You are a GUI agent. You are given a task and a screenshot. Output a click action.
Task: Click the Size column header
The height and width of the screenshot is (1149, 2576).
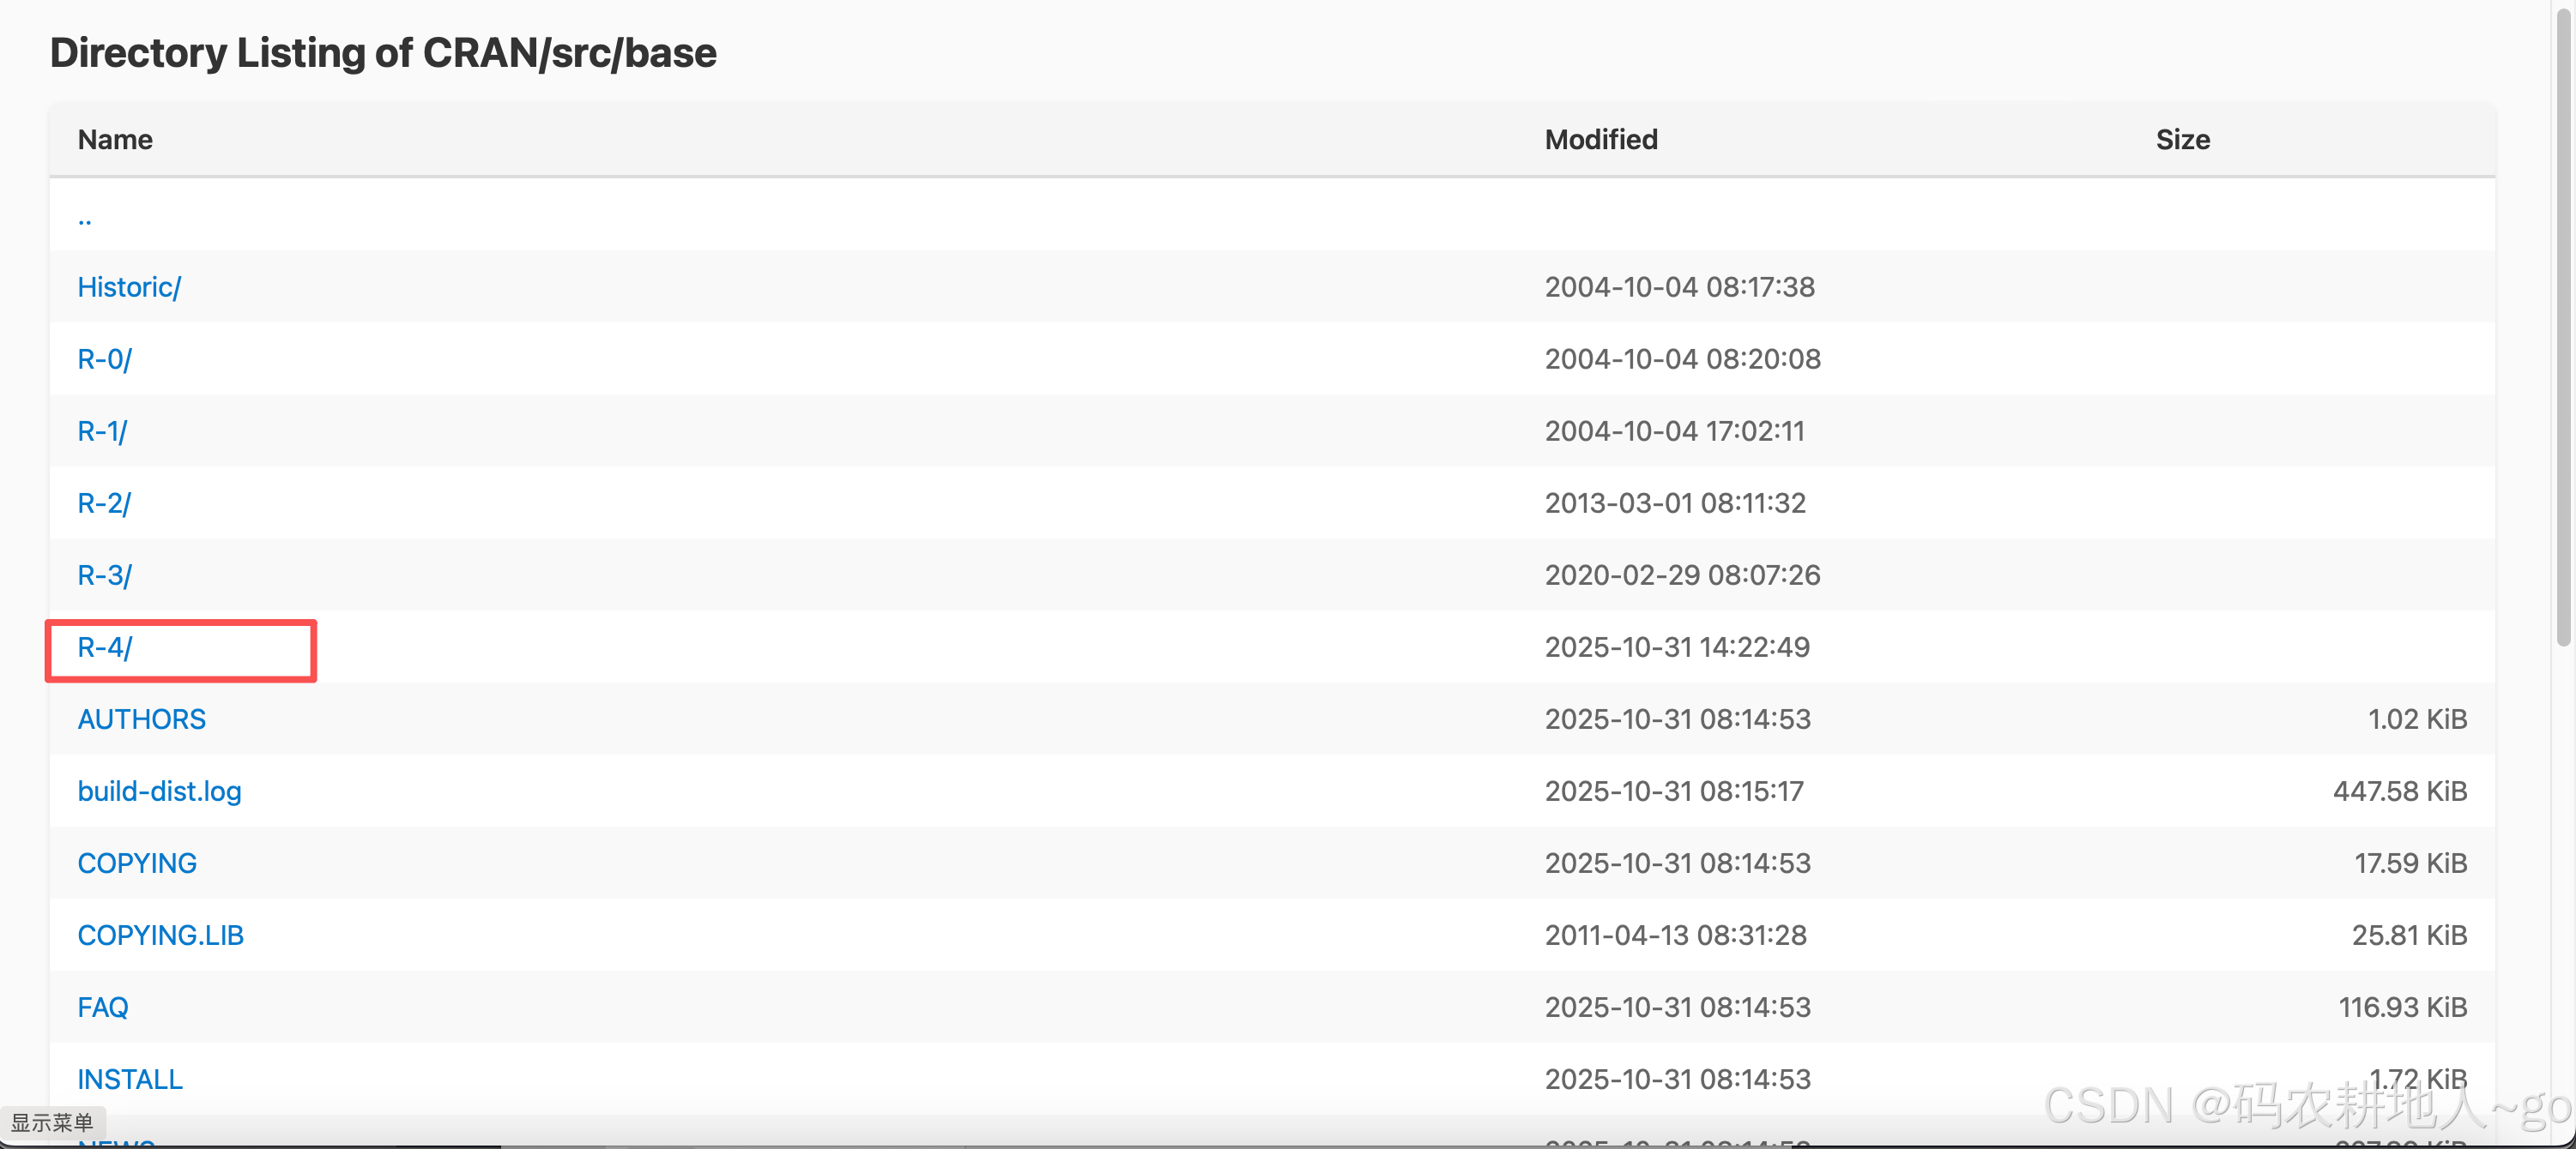(x=2182, y=140)
